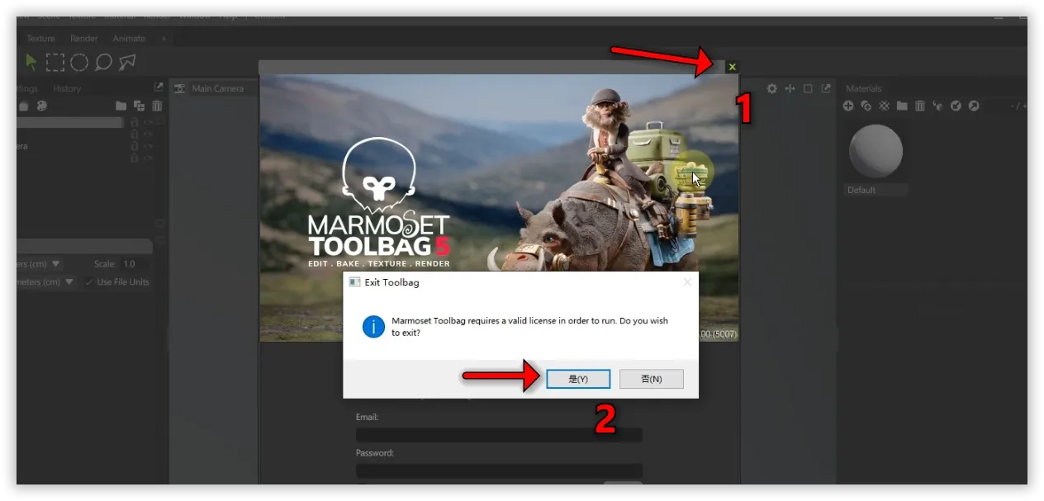
Task: Add a new workspace tab
Action: point(164,39)
